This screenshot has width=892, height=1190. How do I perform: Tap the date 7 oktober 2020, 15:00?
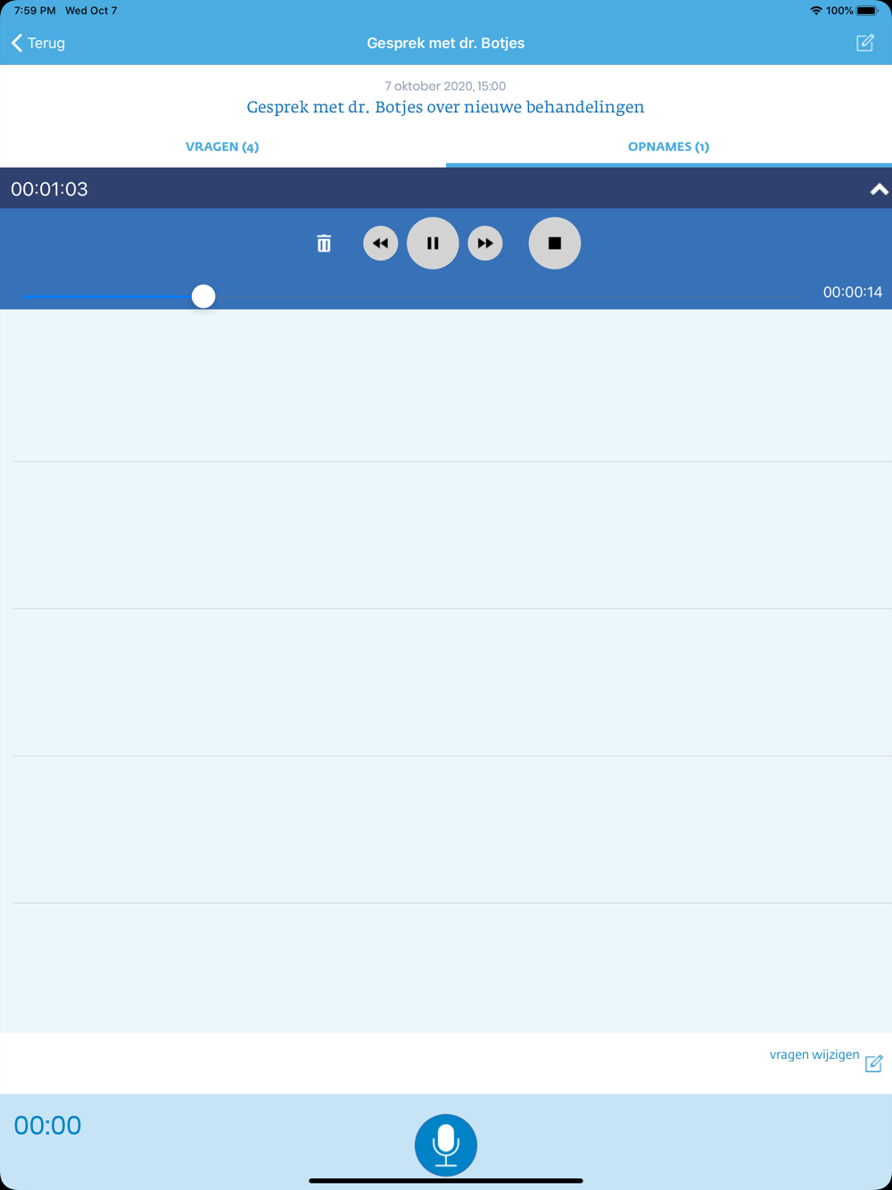(x=445, y=87)
